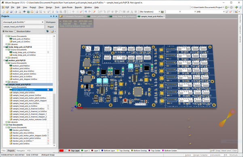
Task: Click the current layer red color swatch
Action: pos(61,151)
